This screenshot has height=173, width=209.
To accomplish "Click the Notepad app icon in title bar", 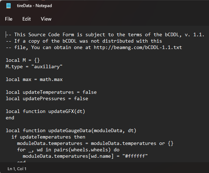I will [9, 6].
